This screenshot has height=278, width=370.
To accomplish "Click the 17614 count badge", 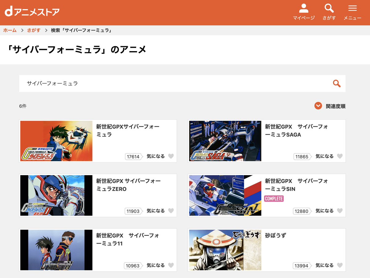I will [x=134, y=156].
